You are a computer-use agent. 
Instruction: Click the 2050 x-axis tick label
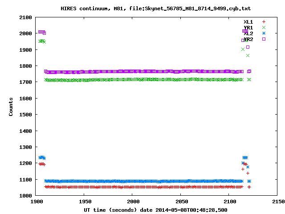(182, 202)
